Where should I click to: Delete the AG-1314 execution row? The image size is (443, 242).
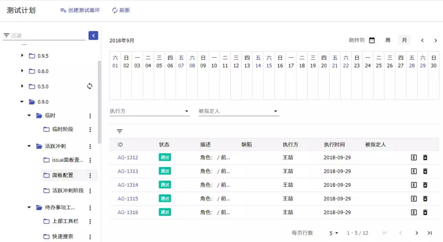(x=425, y=185)
